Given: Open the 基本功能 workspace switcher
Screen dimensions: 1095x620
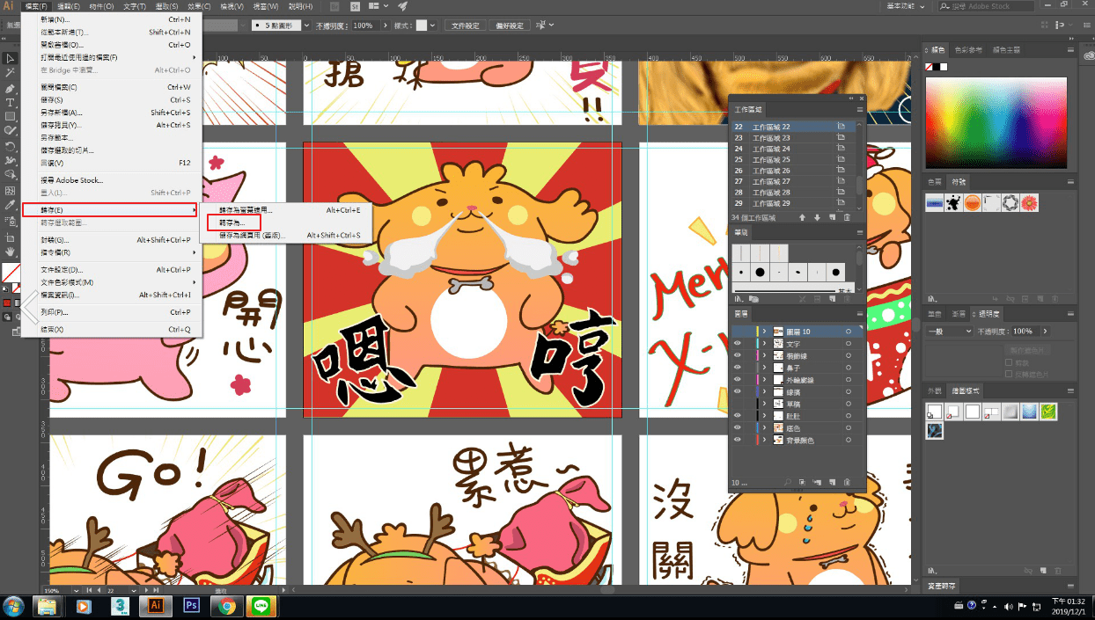Looking at the screenshot, I should [x=908, y=7].
